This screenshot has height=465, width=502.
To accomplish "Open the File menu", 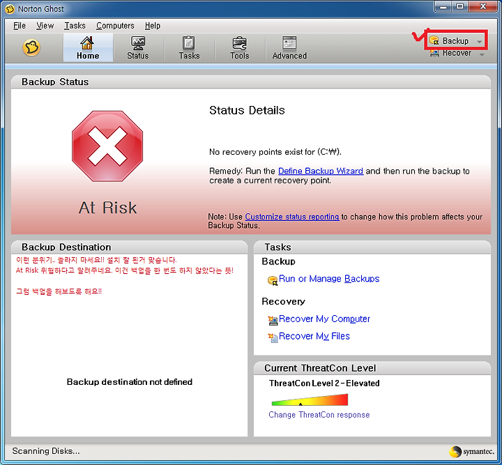I will click(20, 26).
